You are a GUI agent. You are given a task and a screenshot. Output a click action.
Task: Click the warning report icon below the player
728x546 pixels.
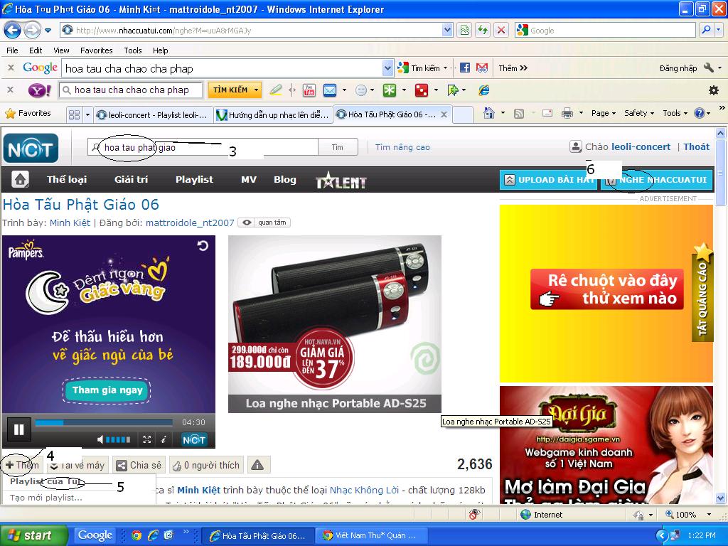[257, 465]
